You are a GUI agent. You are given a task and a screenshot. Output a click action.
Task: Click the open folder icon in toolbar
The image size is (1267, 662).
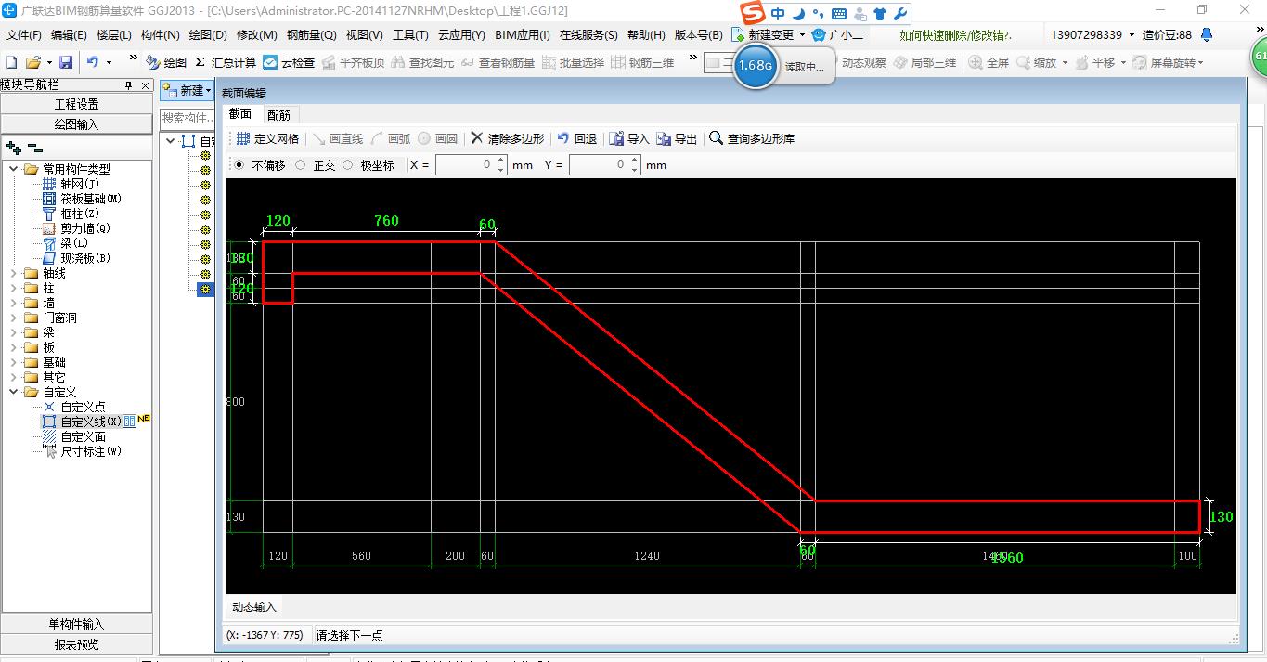tap(32, 62)
